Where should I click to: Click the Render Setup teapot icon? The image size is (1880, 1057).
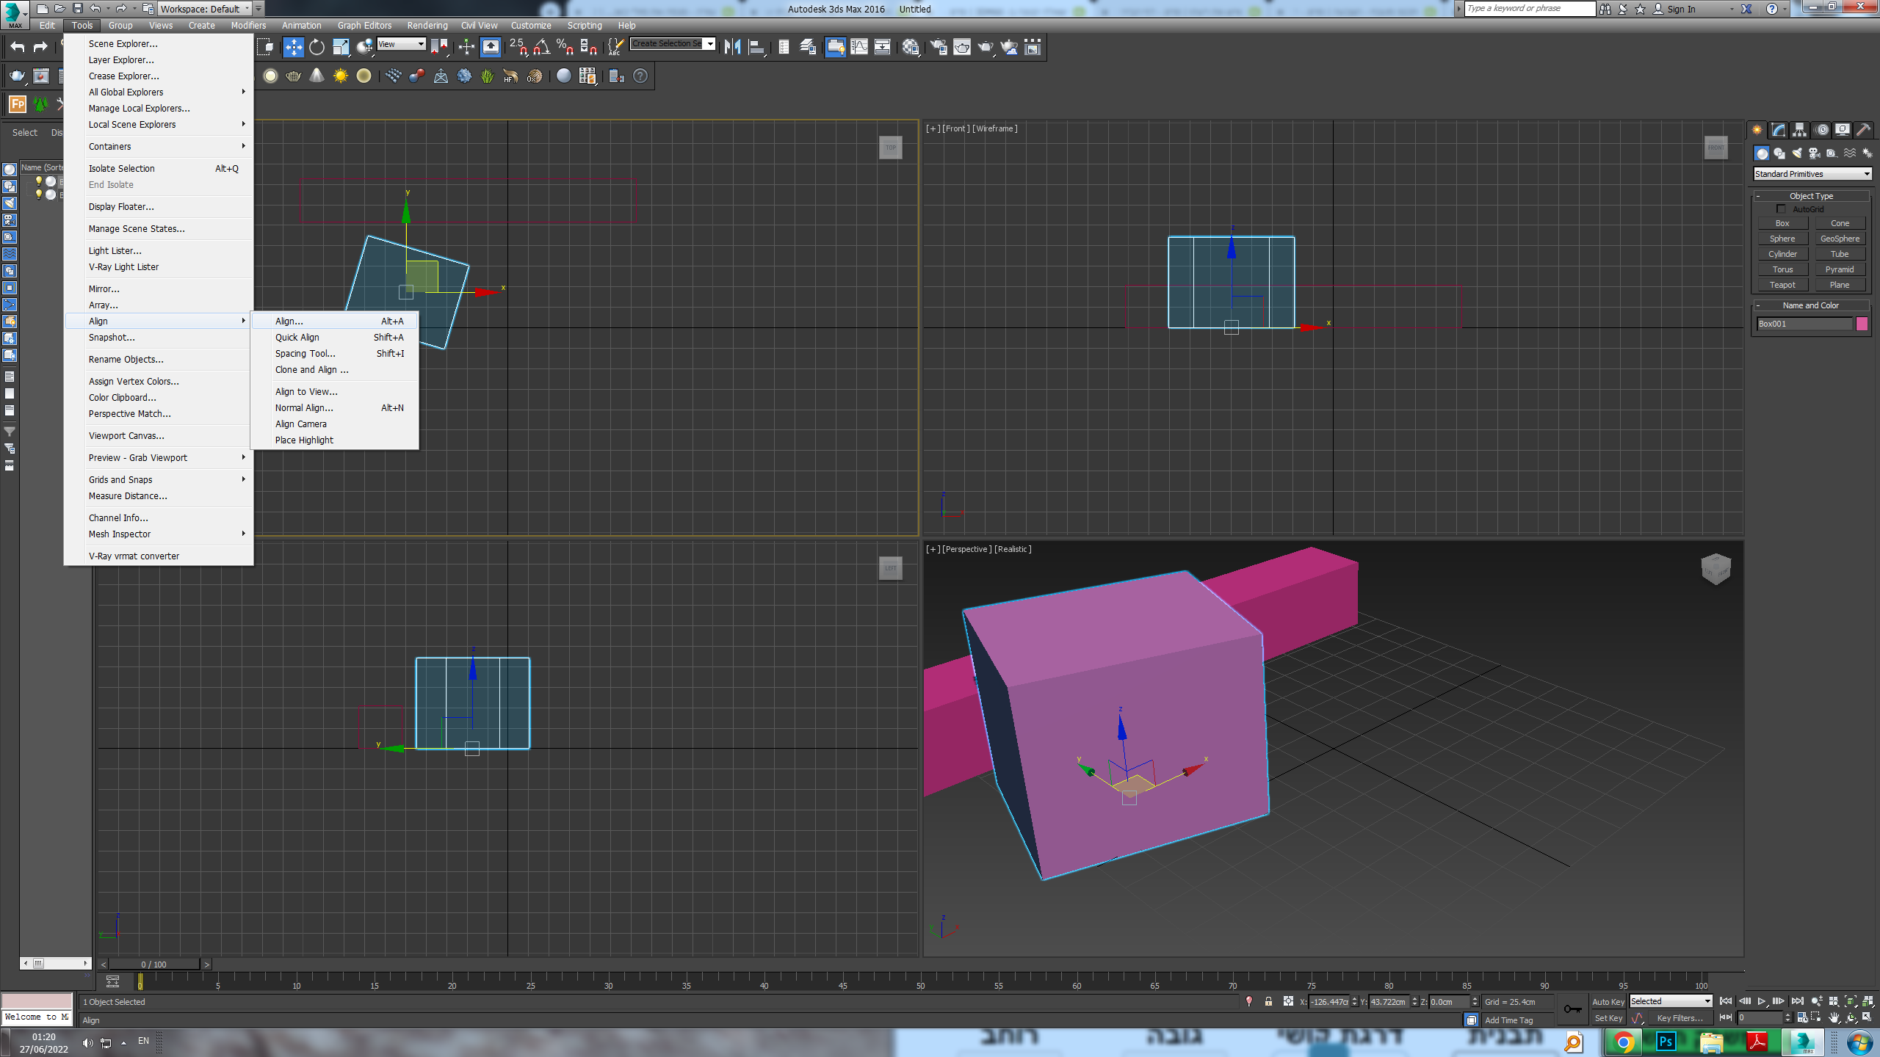(x=938, y=48)
